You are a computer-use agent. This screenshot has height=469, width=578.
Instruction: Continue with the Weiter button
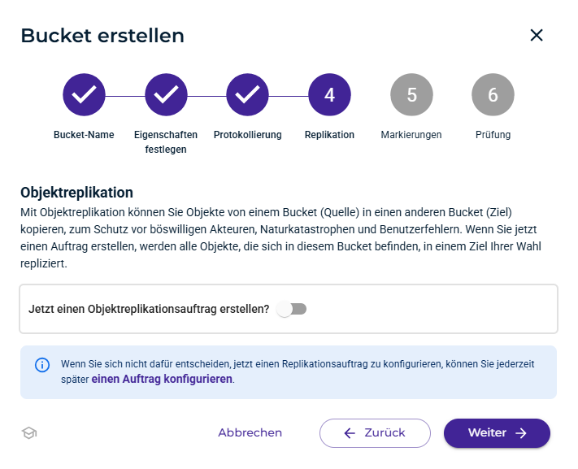[497, 433]
